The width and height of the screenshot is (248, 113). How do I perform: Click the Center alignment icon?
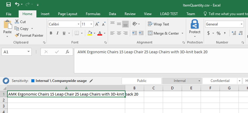point(119,33)
